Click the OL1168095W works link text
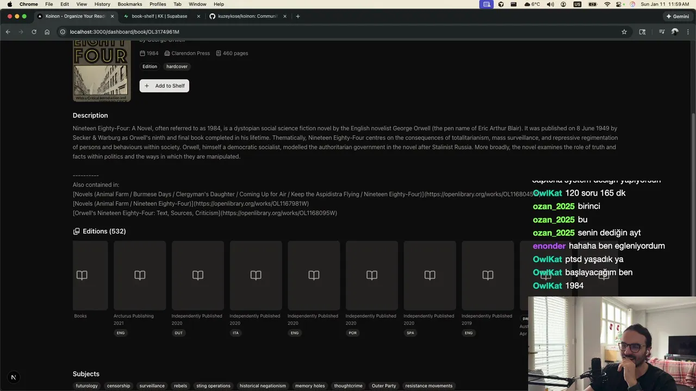Viewport: 696px width, 391px height. (205, 213)
